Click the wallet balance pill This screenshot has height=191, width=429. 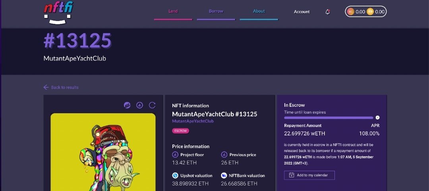(x=366, y=12)
